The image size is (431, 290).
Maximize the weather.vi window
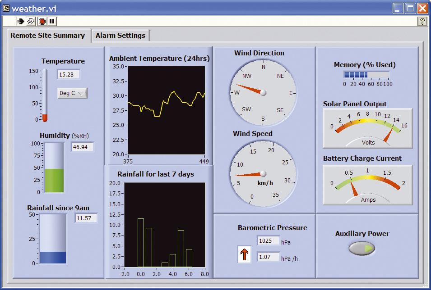[x=410, y=9]
